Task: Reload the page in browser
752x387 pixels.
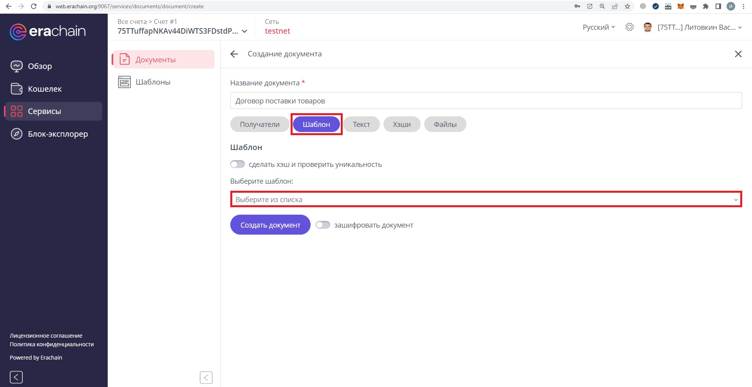Action: pyautogui.click(x=34, y=6)
